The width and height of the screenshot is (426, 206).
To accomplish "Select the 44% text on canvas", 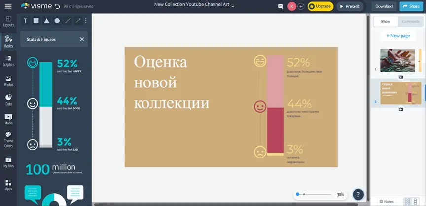I will 299,103.
